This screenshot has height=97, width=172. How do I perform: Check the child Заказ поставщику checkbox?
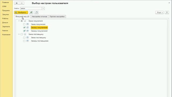(x=24, y=38)
